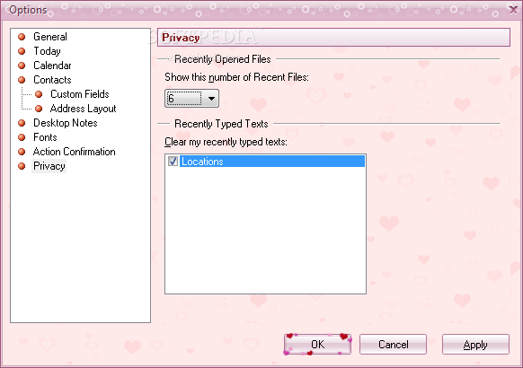Screen dimensions: 523x368
Task: Select the Contacts category
Action: pos(52,80)
